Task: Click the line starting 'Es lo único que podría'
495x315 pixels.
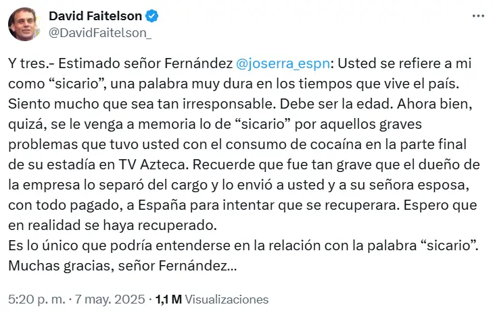Action: tap(243, 246)
